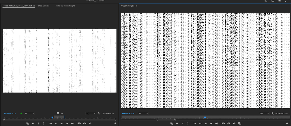Mark Out in Program monitor
The width and height of the screenshot is (291, 126).
[188, 123]
